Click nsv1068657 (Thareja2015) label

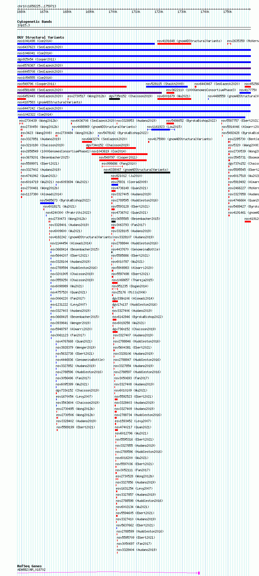[x=133, y=280]
